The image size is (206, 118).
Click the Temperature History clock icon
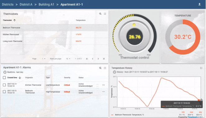[115, 72]
